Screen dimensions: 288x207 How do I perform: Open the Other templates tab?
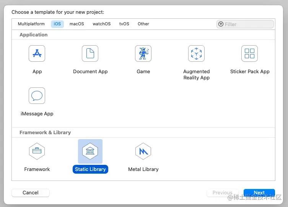tap(143, 24)
